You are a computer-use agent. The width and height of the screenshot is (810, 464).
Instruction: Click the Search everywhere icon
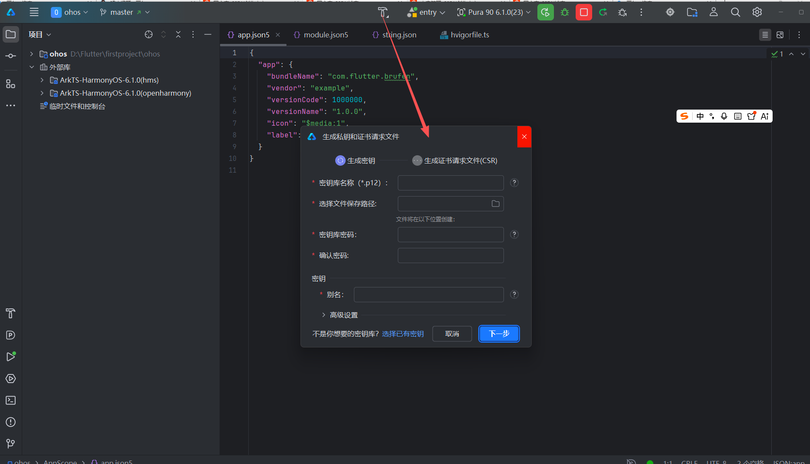coord(735,12)
